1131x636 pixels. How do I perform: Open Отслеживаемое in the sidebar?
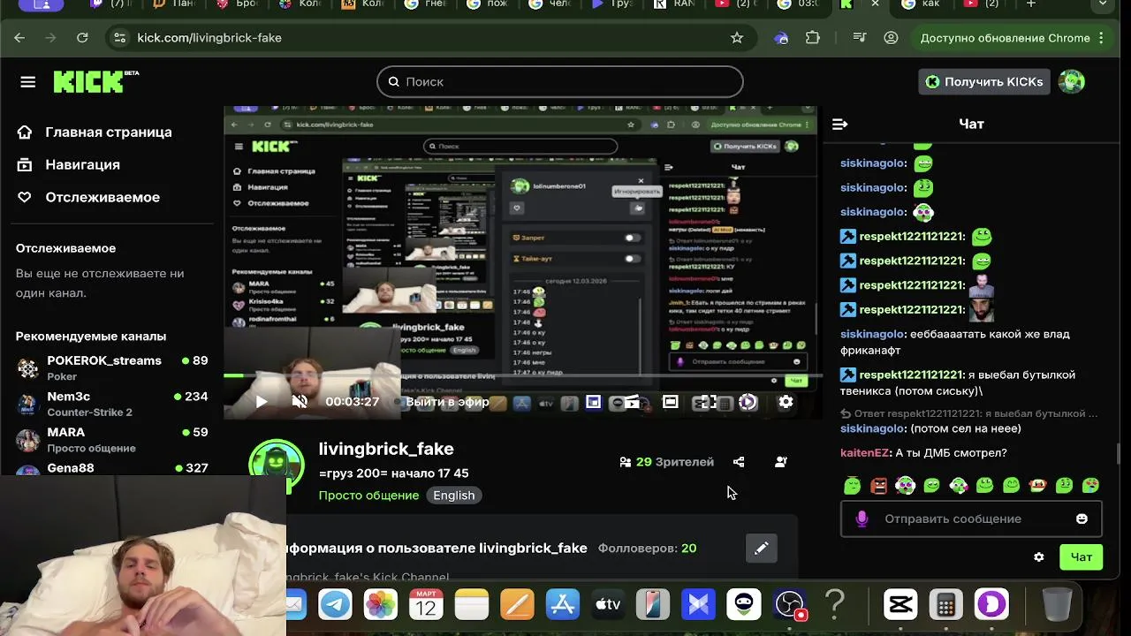click(102, 197)
